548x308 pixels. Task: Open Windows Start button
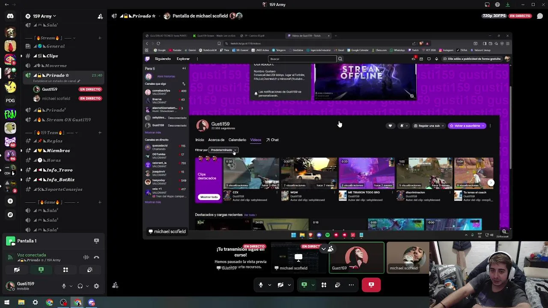point(7,302)
